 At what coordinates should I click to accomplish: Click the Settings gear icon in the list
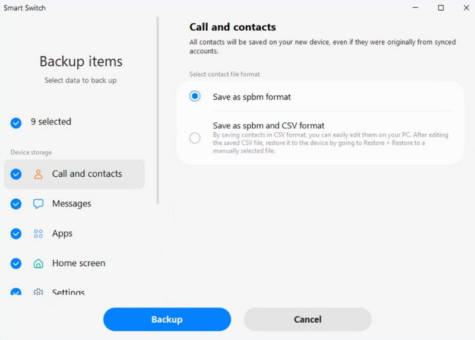coord(38,292)
